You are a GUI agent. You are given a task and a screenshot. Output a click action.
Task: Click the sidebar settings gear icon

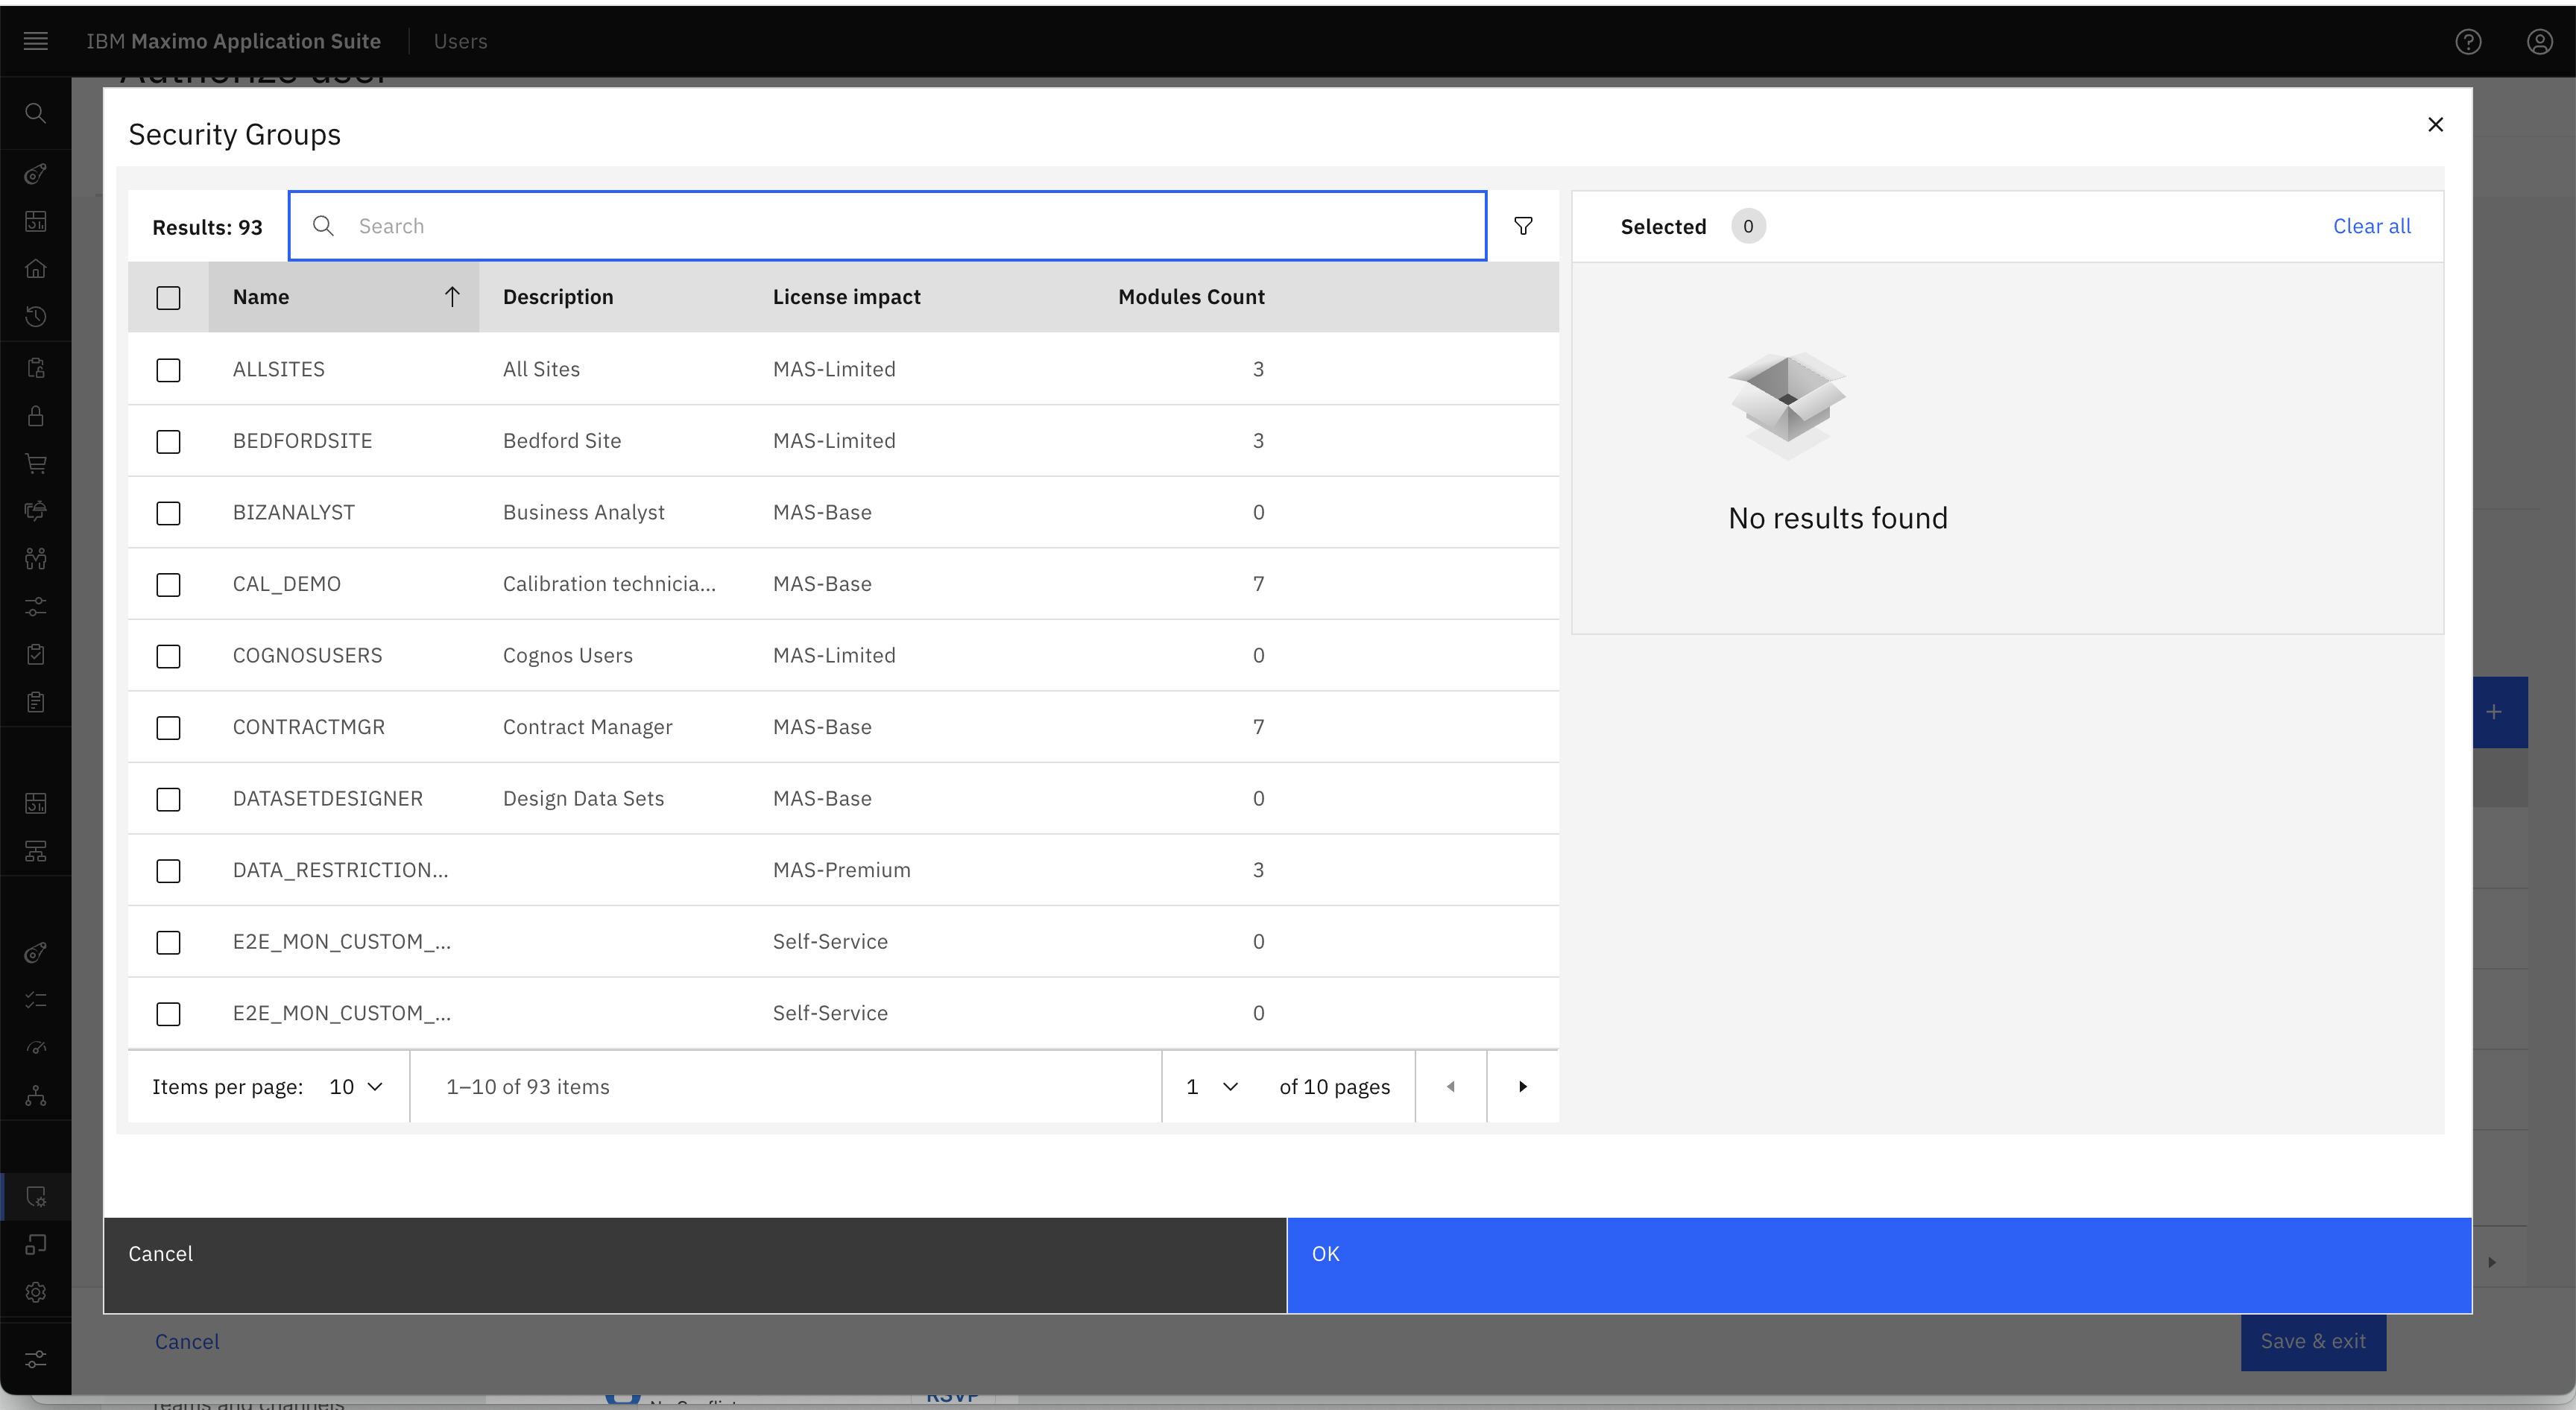[36, 1292]
